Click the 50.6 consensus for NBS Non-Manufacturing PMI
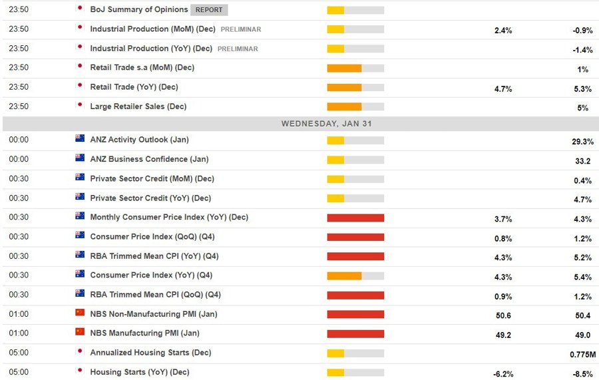Screen dimensions: 599x380 503,316
